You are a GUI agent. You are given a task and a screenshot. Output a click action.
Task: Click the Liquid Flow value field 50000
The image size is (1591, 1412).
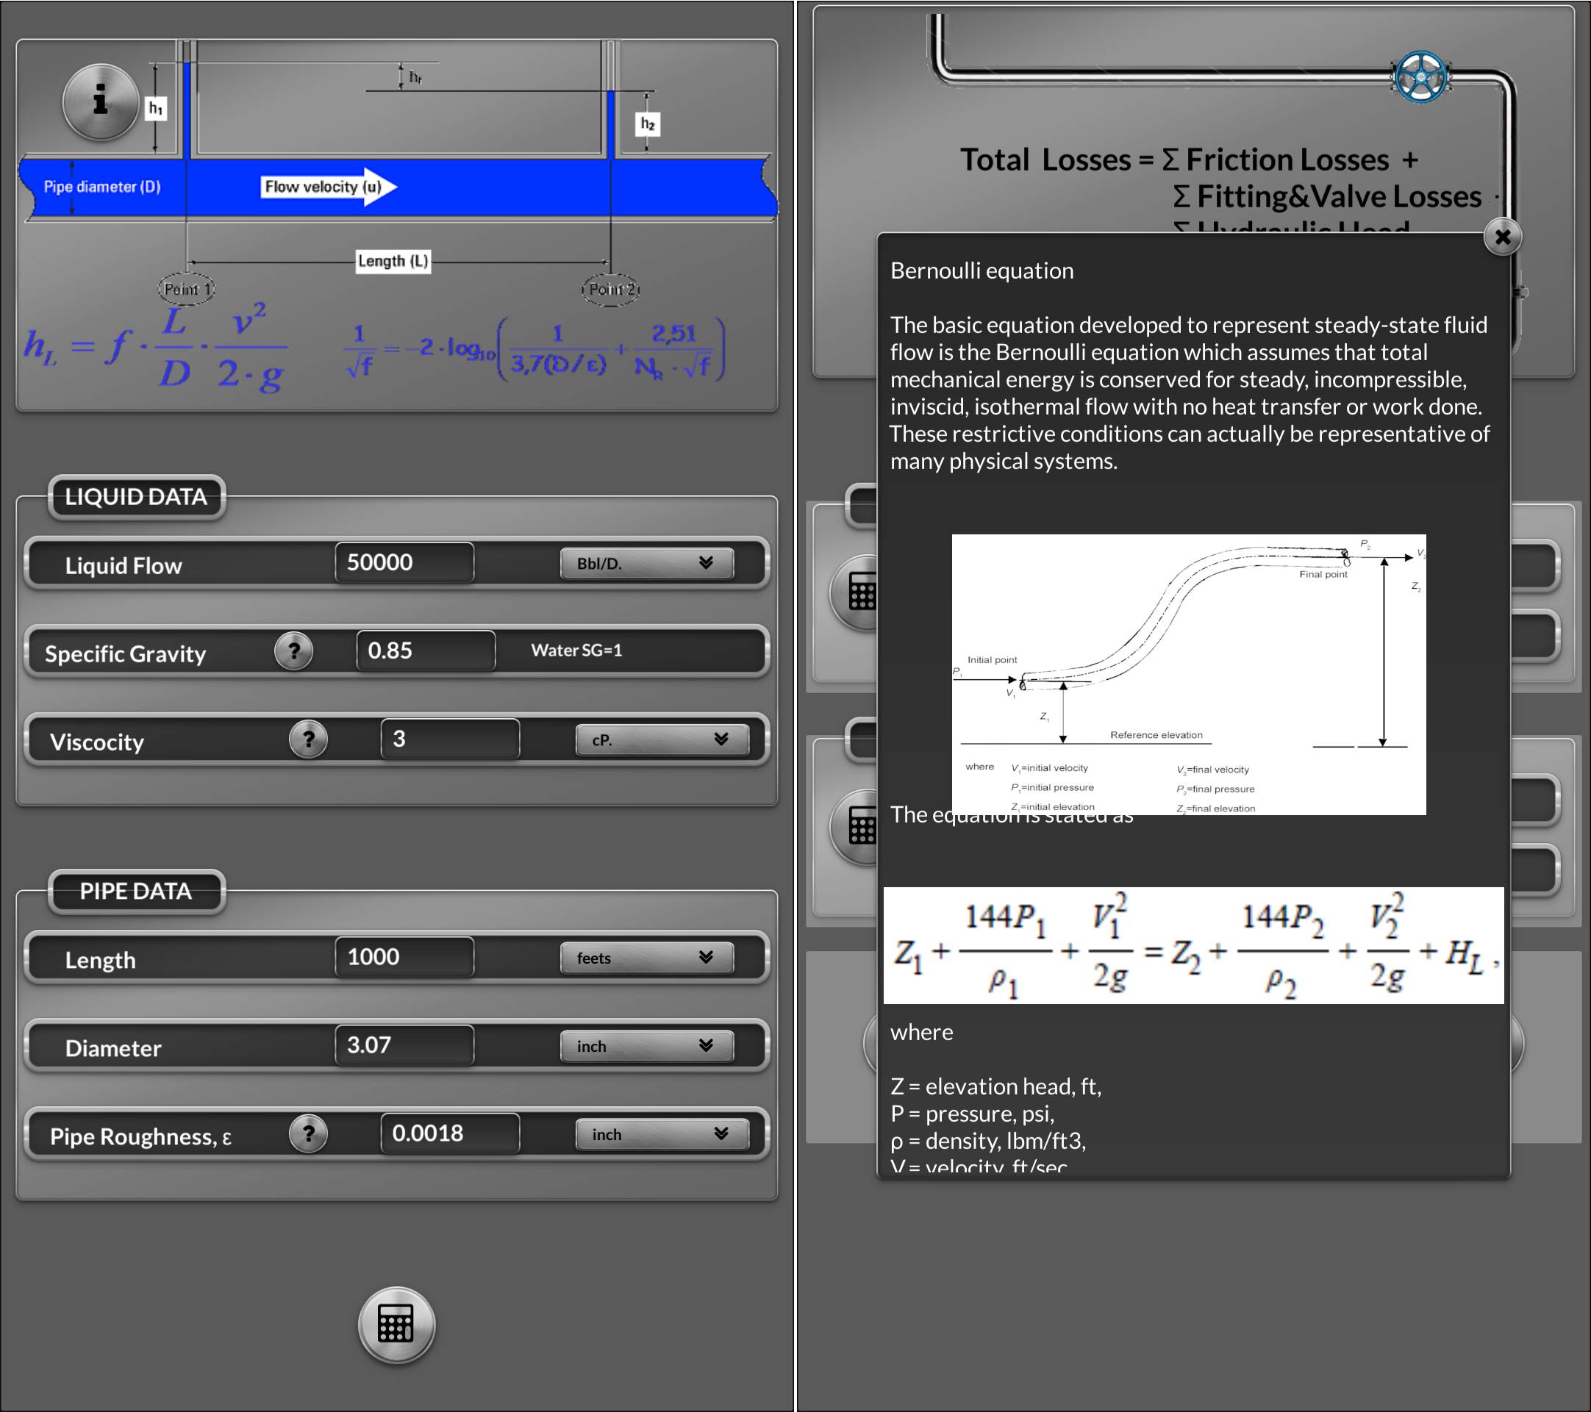(x=404, y=562)
